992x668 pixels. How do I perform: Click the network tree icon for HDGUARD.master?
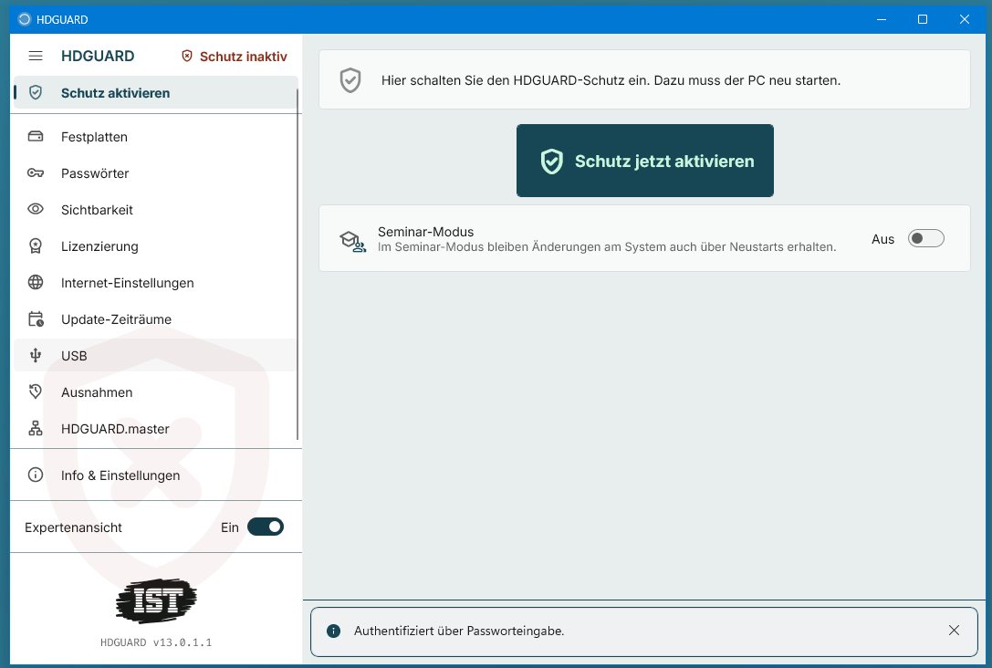click(x=36, y=428)
